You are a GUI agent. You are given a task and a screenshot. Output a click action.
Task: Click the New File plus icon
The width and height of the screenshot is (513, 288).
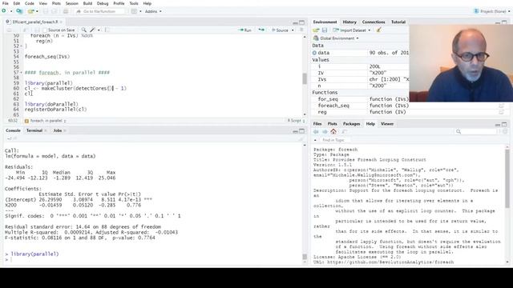(4, 11)
